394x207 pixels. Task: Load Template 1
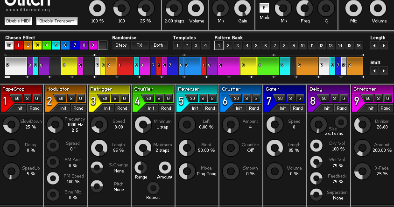177,45
